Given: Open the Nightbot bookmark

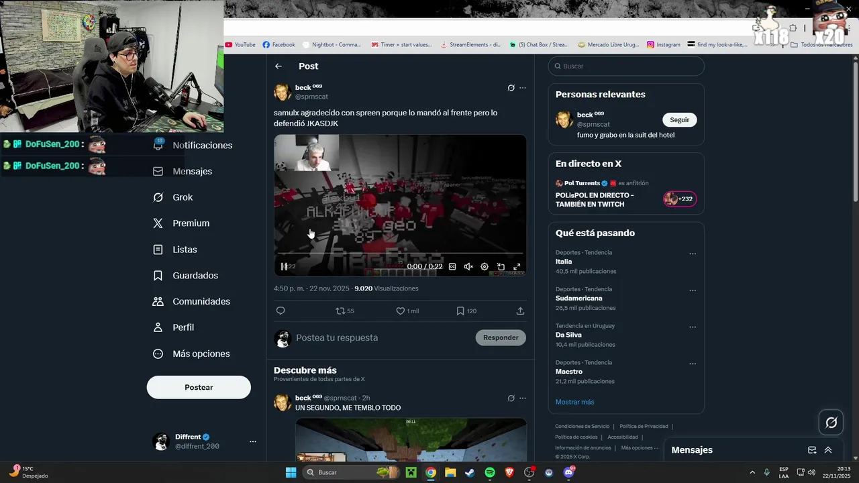Looking at the screenshot, I should tap(332, 45).
